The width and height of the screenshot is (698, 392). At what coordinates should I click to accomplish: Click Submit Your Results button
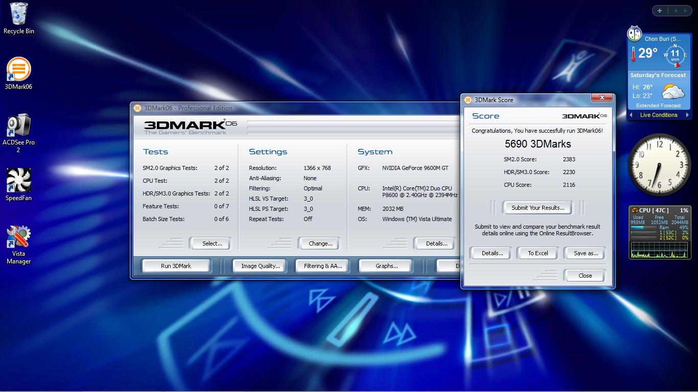tap(538, 208)
